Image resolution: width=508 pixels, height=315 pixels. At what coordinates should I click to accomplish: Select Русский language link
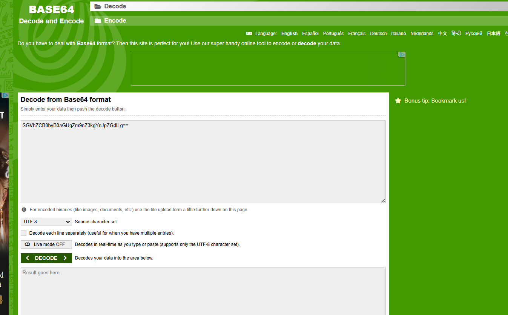(x=474, y=34)
